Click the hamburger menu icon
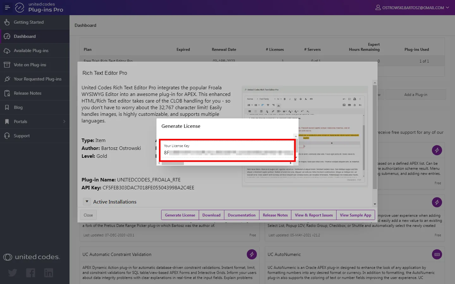 pos(7,8)
